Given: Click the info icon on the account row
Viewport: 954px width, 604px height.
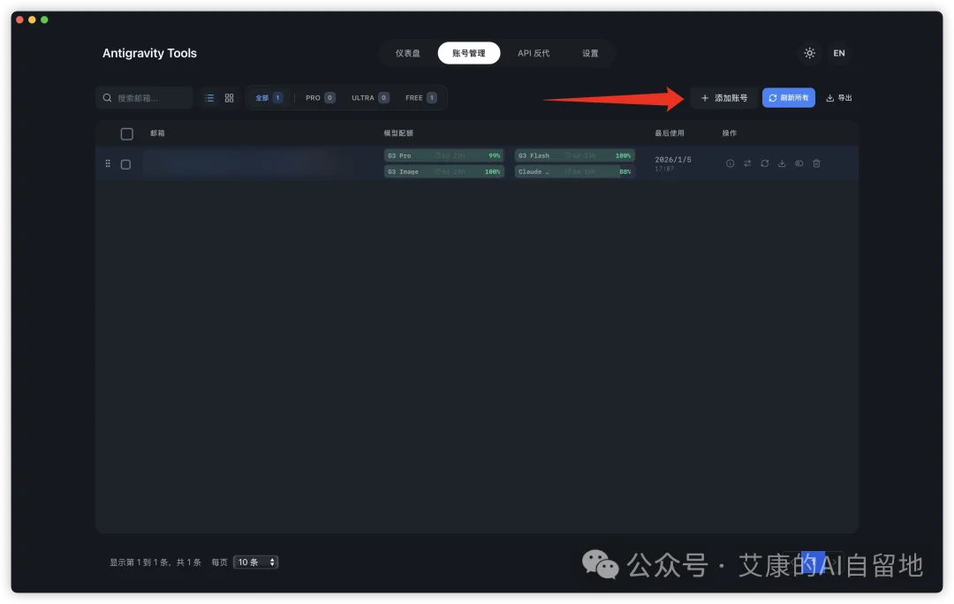Looking at the screenshot, I should pos(730,163).
